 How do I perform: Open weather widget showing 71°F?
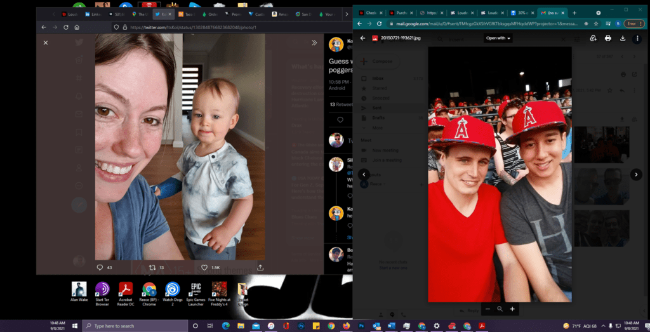click(x=580, y=326)
